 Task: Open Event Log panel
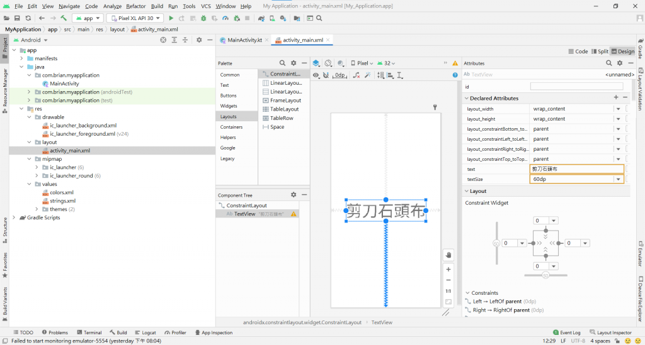click(566, 332)
